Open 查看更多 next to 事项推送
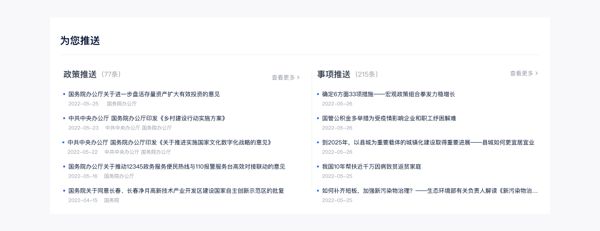Viewport: 600px width, 231px height. click(x=524, y=73)
